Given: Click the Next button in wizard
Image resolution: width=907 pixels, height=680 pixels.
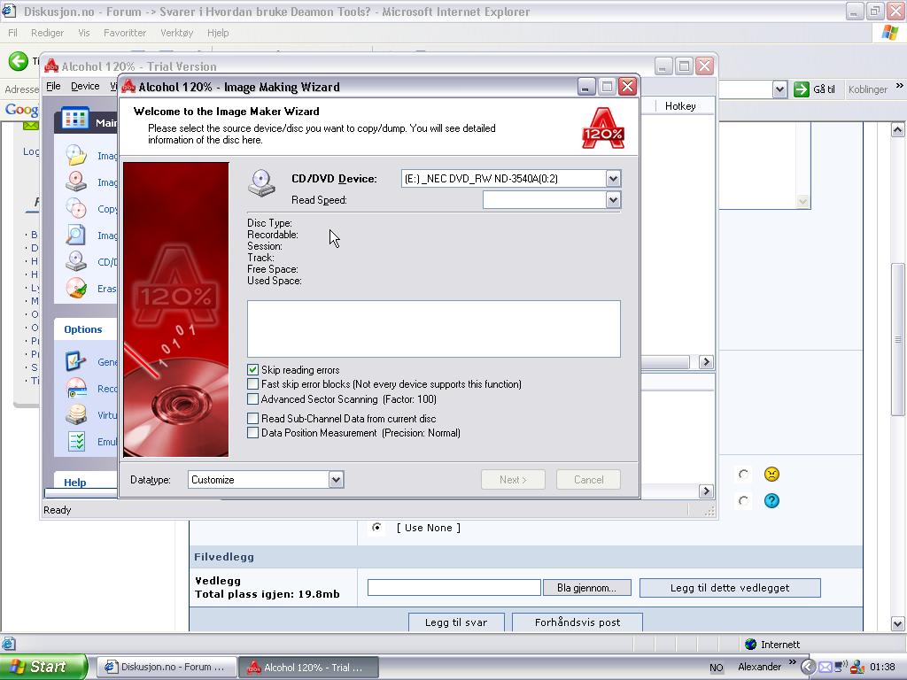Looking at the screenshot, I should pyautogui.click(x=513, y=479).
